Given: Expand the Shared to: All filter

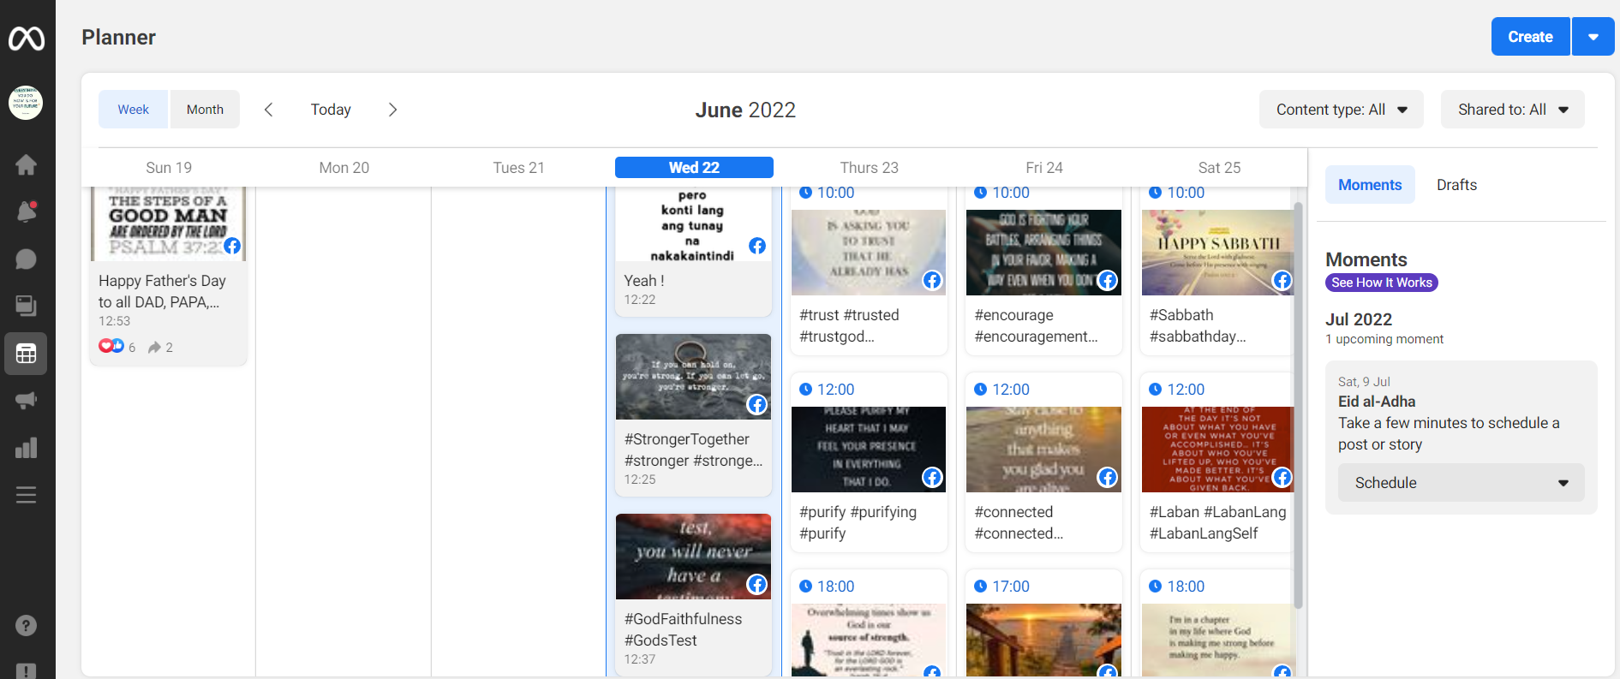Looking at the screenshot, I should click(1512, 110).
